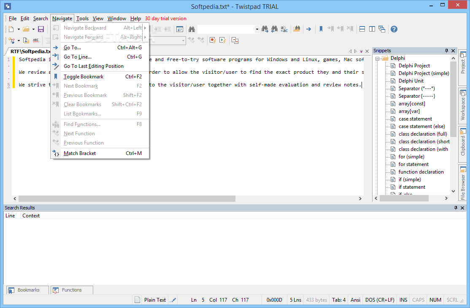The width and height of the screenshot is (470, 308).
Task: Open the Help menu
Action: (135, 19)
